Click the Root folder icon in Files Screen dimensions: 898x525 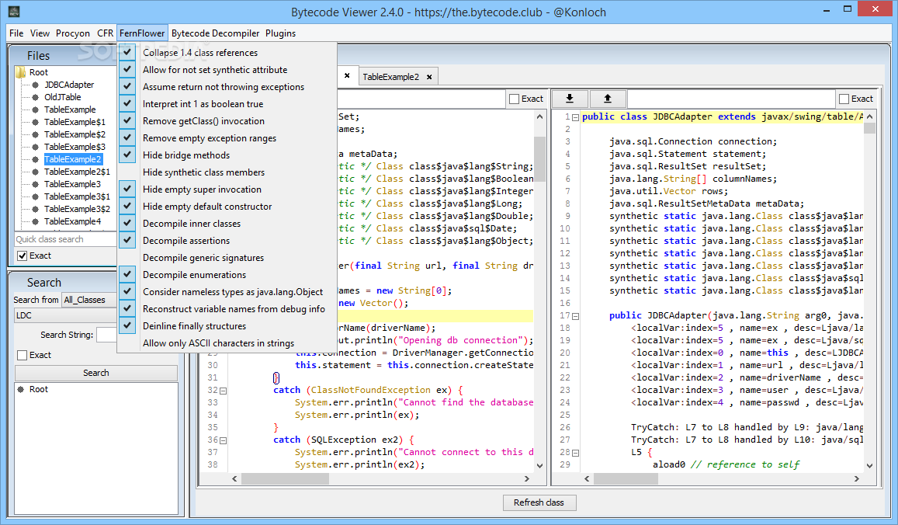point(21,72)
